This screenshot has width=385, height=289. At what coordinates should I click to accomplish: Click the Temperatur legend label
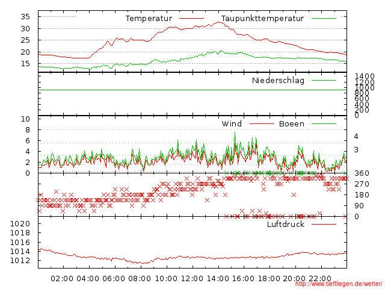[x=149, y=19]
